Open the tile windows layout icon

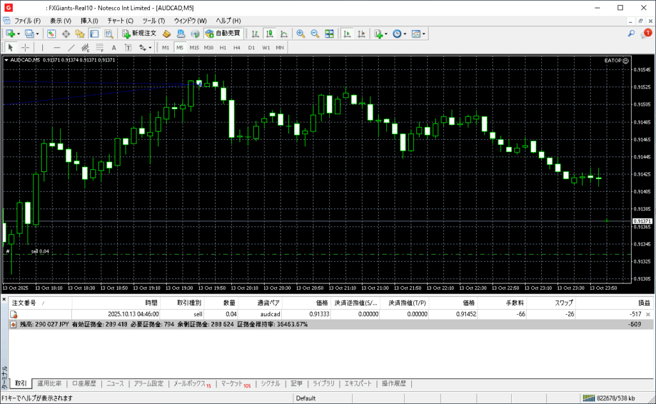(329, 33)
